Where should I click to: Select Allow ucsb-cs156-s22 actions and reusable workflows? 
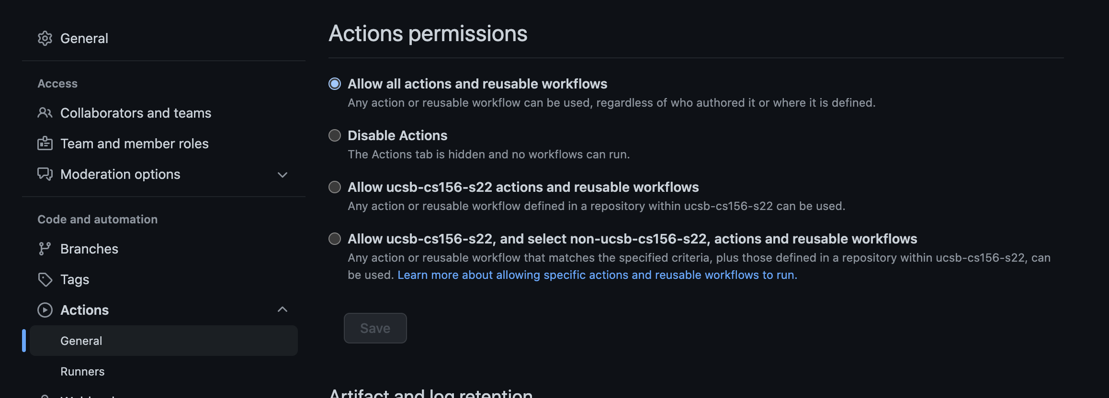(x=334, y=187)
